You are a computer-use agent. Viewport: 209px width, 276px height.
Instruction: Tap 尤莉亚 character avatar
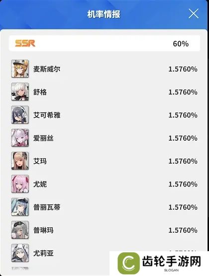[20, 253]
